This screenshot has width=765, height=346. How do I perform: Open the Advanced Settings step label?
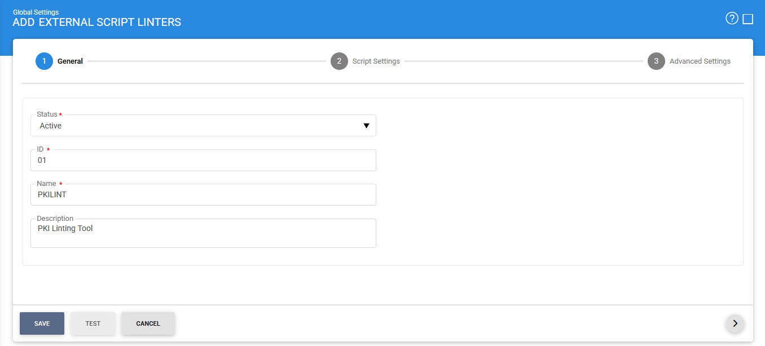[x=700, y=61]
